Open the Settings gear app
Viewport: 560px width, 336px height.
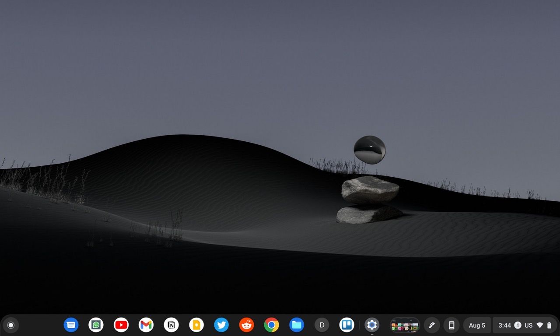[372, 325]
